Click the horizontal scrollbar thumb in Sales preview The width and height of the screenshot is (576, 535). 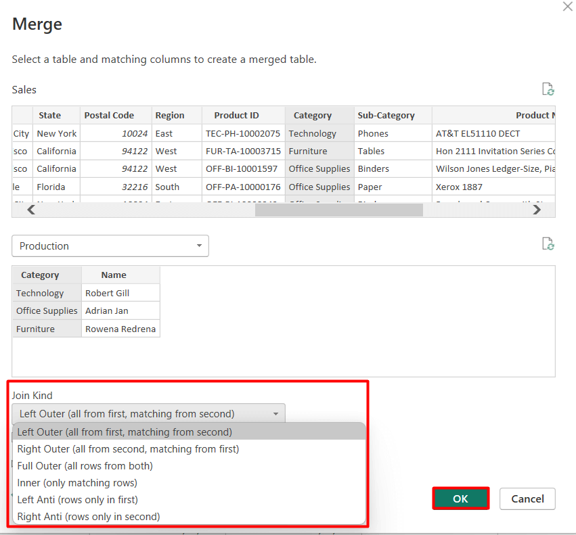click(x=338, y=210)
